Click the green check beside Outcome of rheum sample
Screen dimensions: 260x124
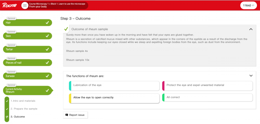[x=66, y=29]
